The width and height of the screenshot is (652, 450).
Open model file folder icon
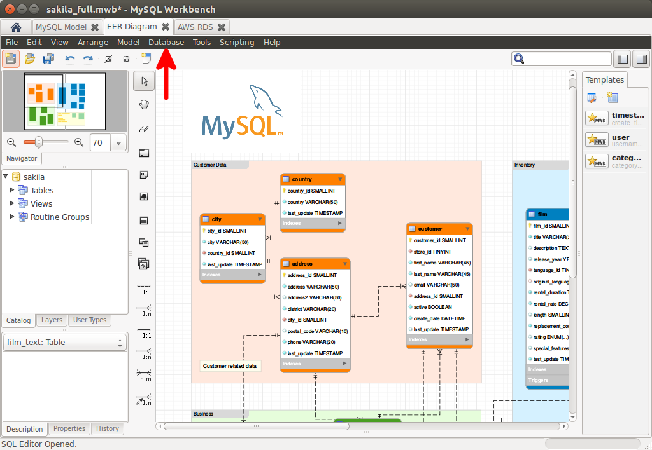(29, 58)
